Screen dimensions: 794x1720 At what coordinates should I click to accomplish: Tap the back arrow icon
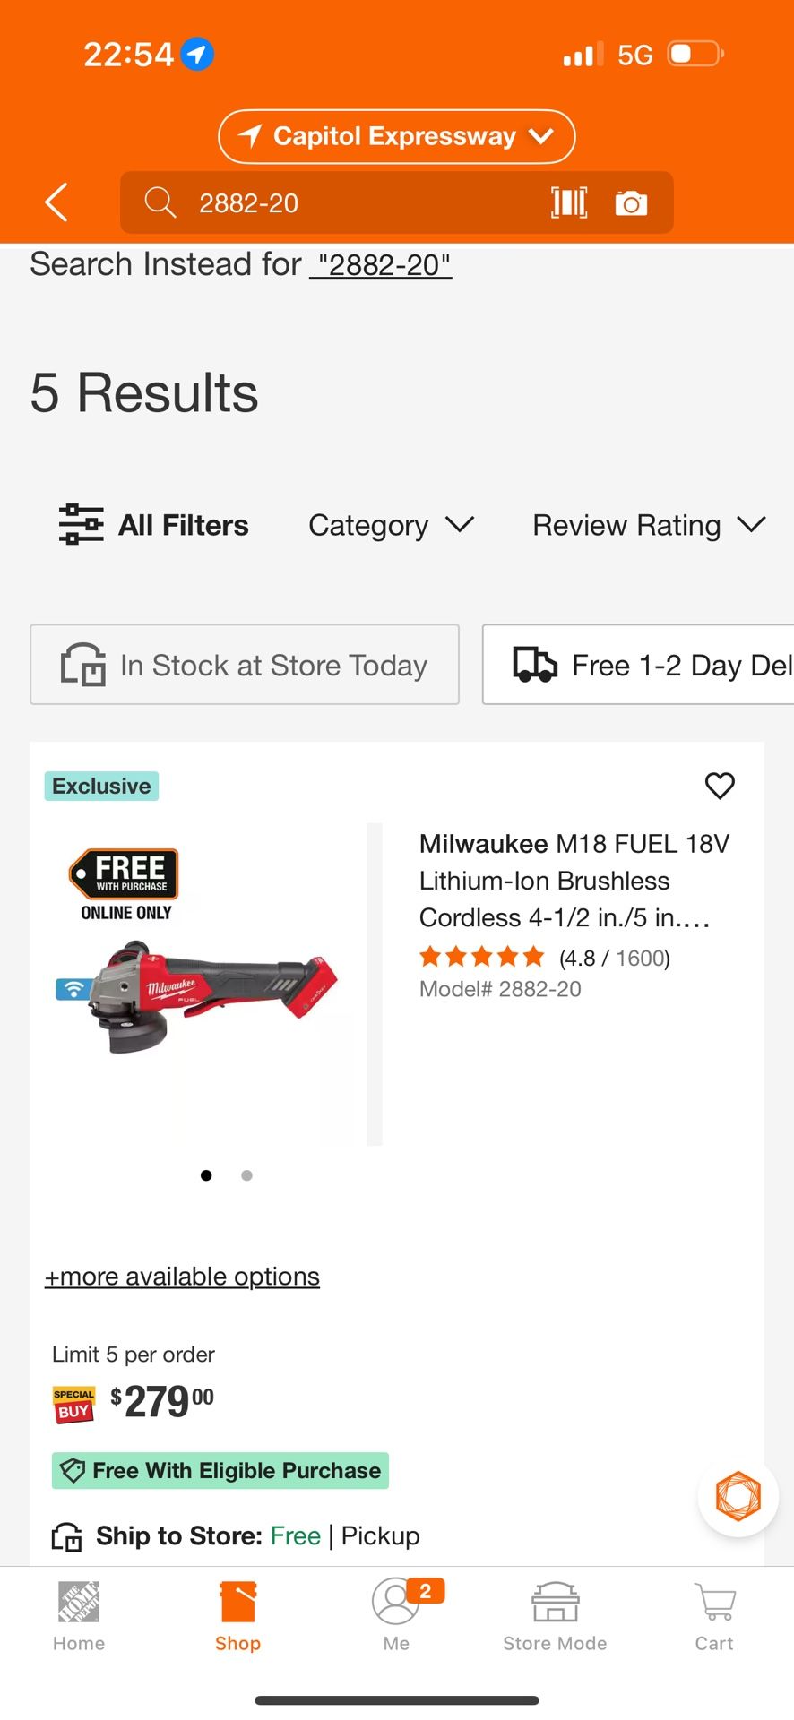coord(56,202)
